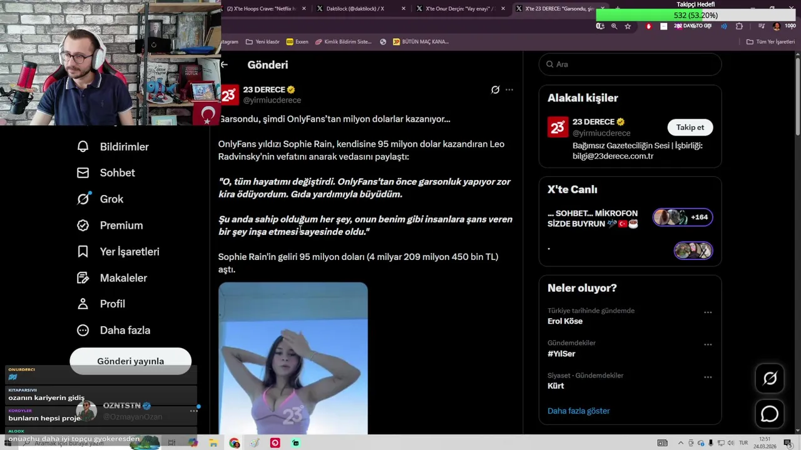The width and height of the screenshot is (801, 450).
Task: Click into the Ara search field
Action: 630,64
